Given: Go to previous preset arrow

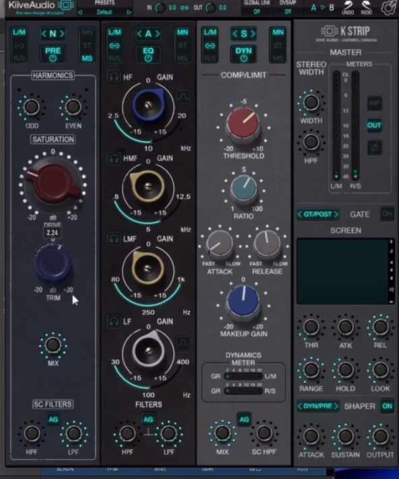Looking at the screenshot, I should [x=80, y=13].
